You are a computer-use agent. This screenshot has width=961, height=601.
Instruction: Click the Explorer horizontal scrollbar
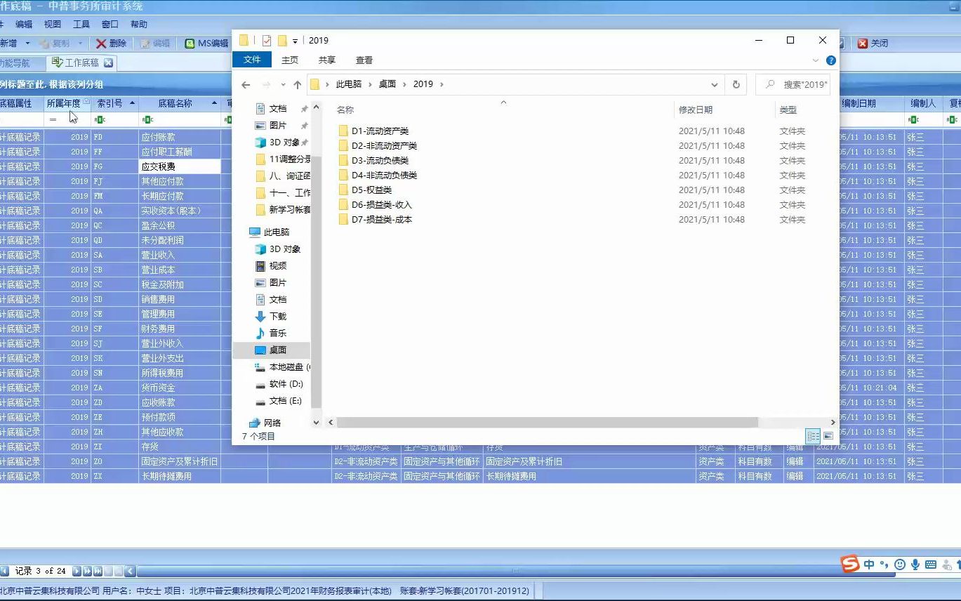(548, 423)
